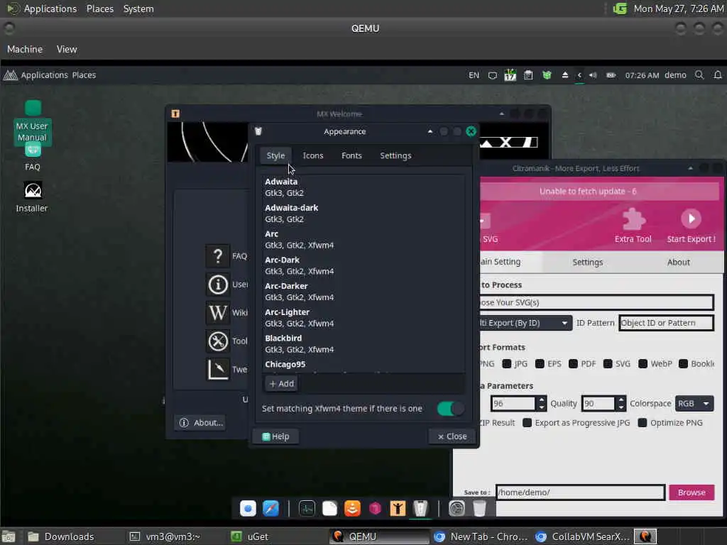Click the green MX updater box tray icon

547,75
